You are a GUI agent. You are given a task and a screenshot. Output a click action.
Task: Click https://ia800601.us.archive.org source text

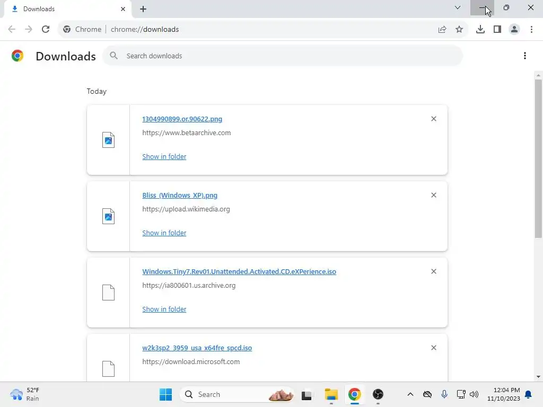tap(189, 286)
